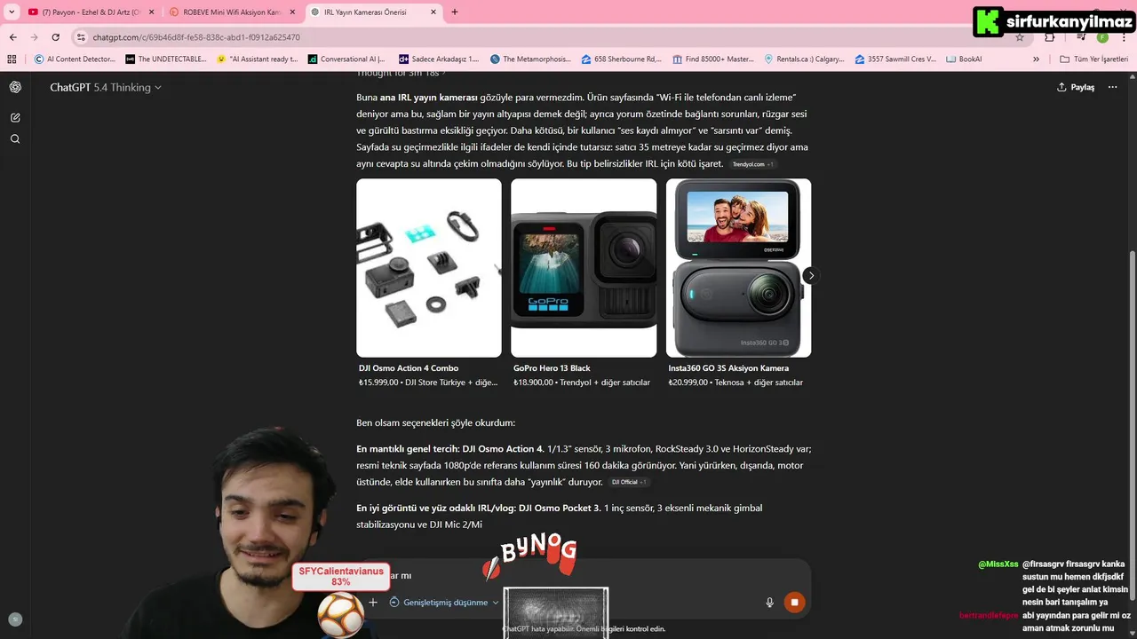The image size is (1137, 639).
Task: Click the GoPro Hero 13 Black title
Action: click(x=552, y=368)
